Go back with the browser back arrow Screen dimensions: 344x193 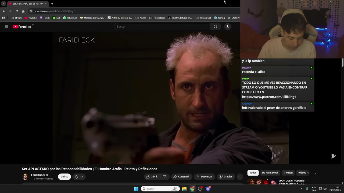(4, 11)
